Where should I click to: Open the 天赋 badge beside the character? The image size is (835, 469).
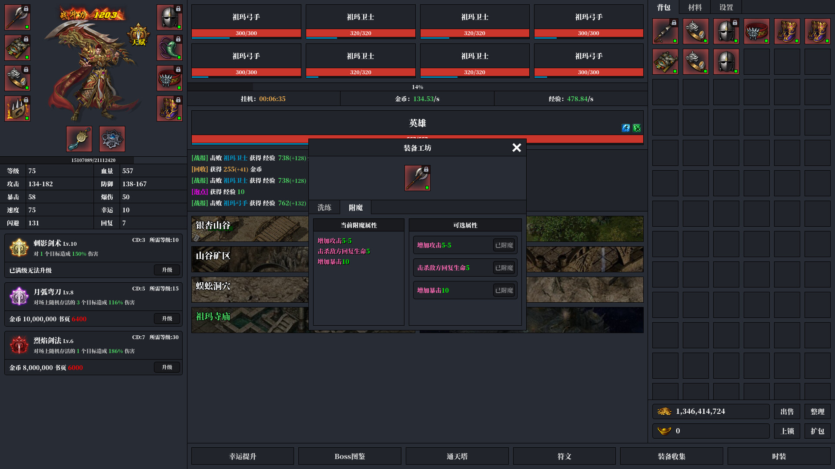coord(138,36)
